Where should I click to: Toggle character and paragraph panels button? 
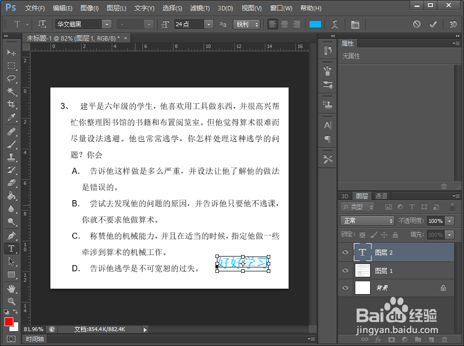pos(355,24)
